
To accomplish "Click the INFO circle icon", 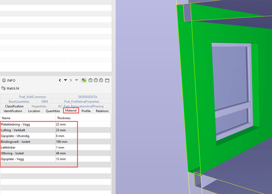I will (x=4, y=80).
